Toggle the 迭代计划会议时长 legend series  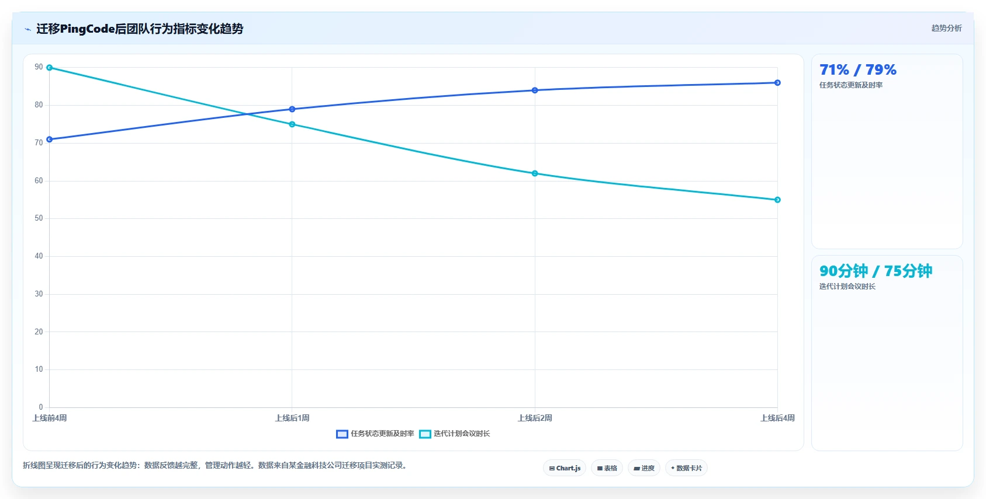point(455,434)
